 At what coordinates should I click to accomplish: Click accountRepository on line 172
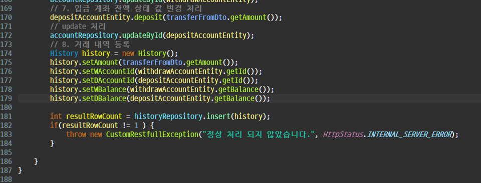pyautogui.click(x=84, y=35)
